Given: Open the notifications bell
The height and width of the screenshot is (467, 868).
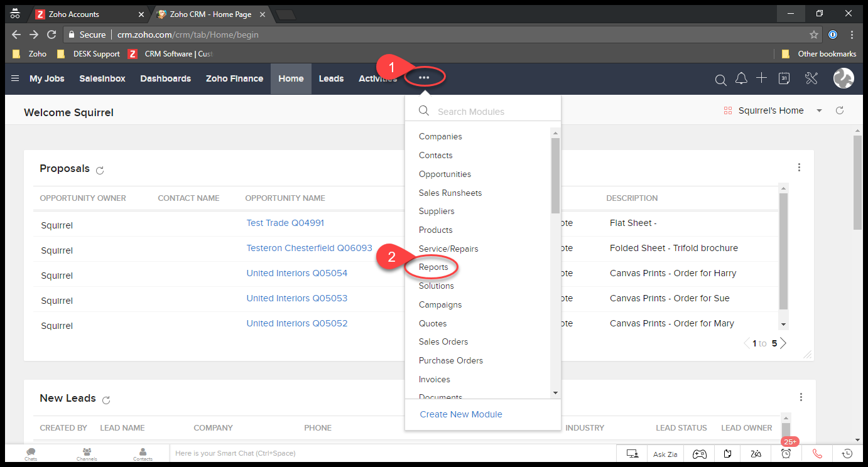Looking at the screenshot, I should (741, 78).
